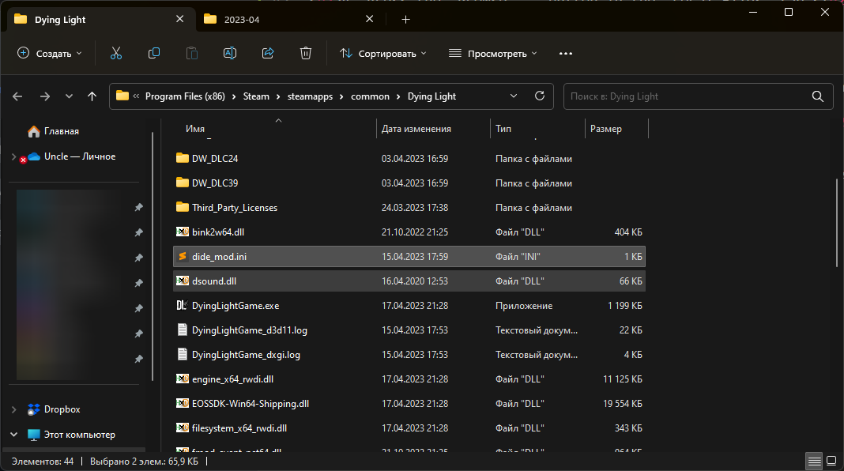844x471 pixels.
Task: Click the file list vertical scrollbar
Action: 836,224
